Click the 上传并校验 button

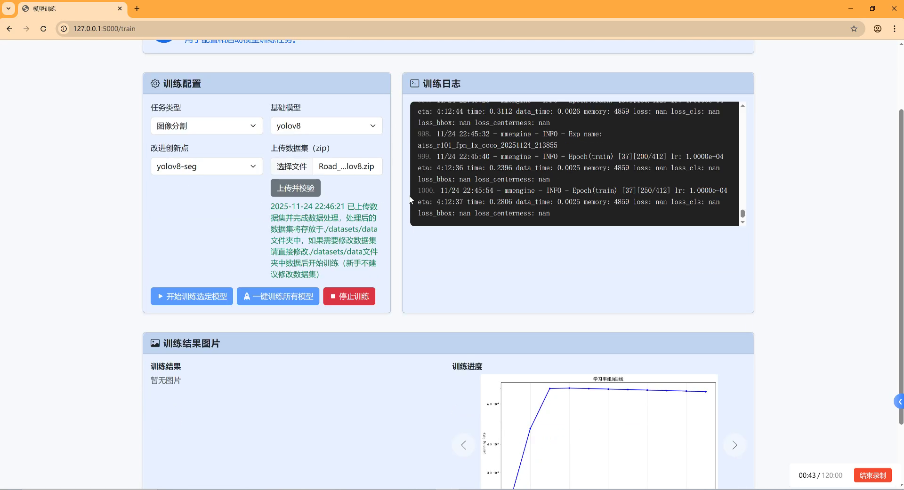pyautogui.click(x=296, y=188)
